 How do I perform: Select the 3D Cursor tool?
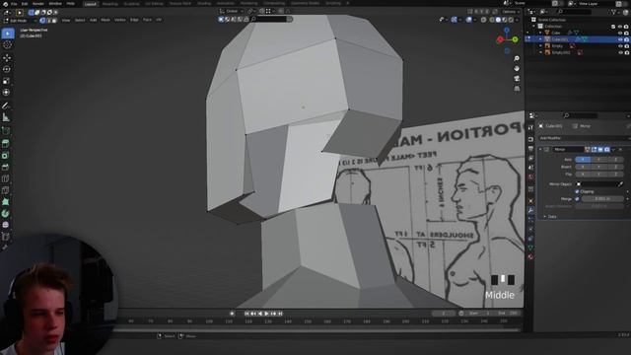point(7,45)
